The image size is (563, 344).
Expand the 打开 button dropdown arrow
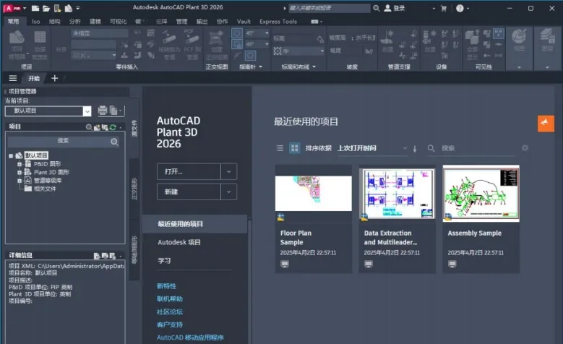228,172
